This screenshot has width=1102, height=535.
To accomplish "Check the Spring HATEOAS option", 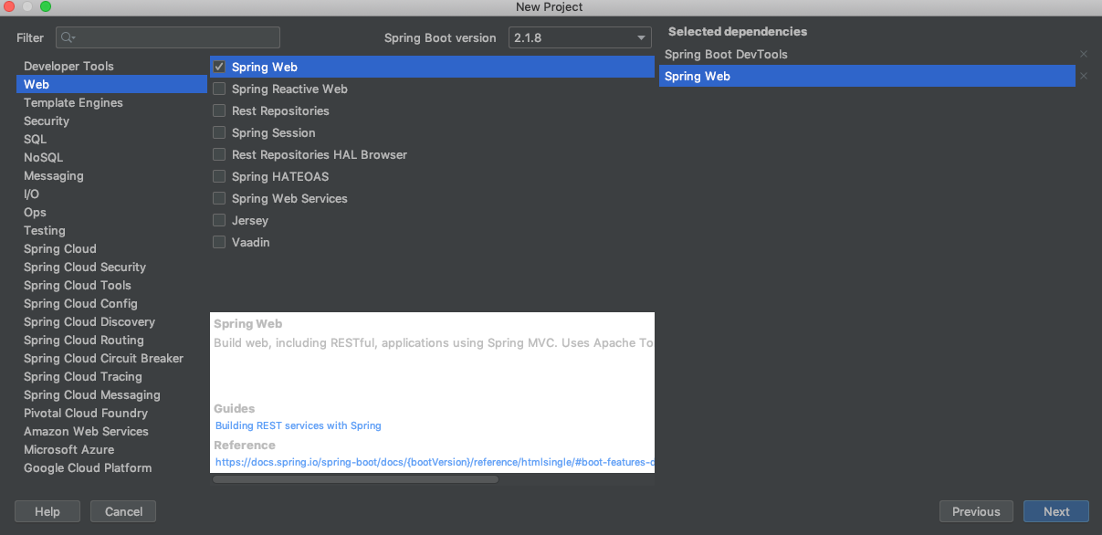I will pos(219,176).
